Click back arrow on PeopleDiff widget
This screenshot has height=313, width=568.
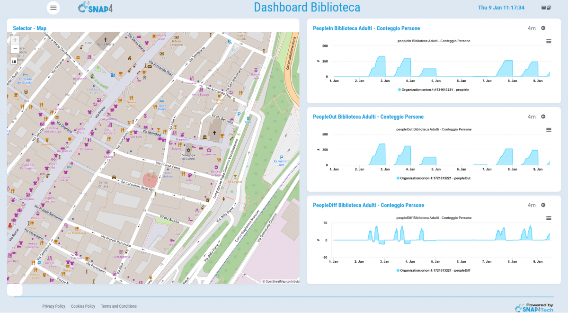[x=543, y=205]
